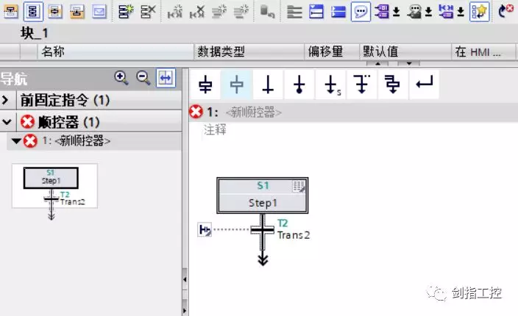Expand the 前固定指令 (1) section

6,100
